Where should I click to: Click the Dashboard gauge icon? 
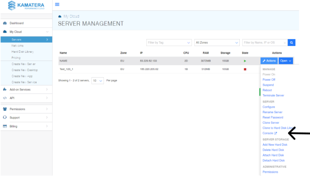pos(5,23)
